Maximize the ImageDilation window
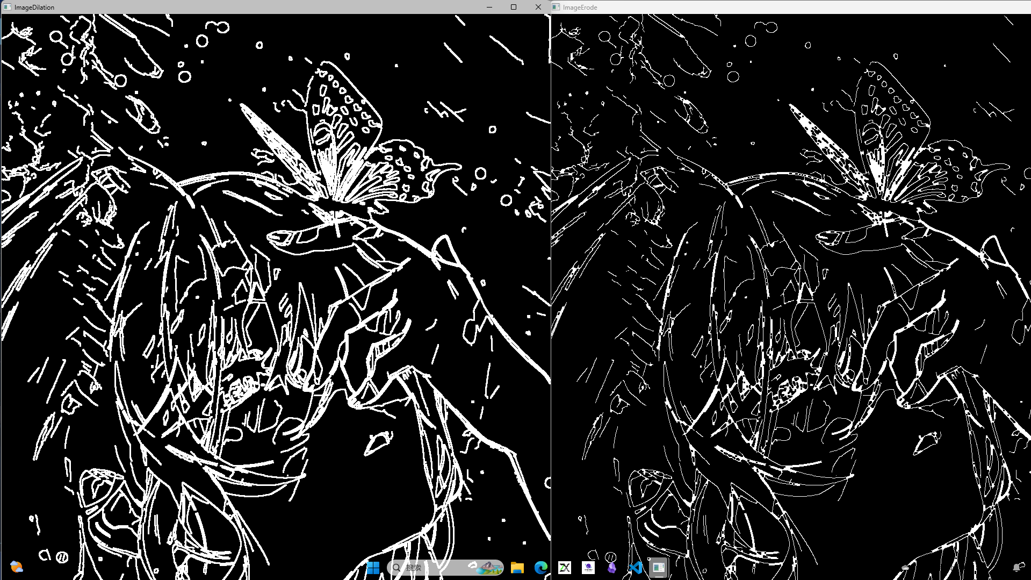The image size is (1031, 580). click(x=514, y=7)
